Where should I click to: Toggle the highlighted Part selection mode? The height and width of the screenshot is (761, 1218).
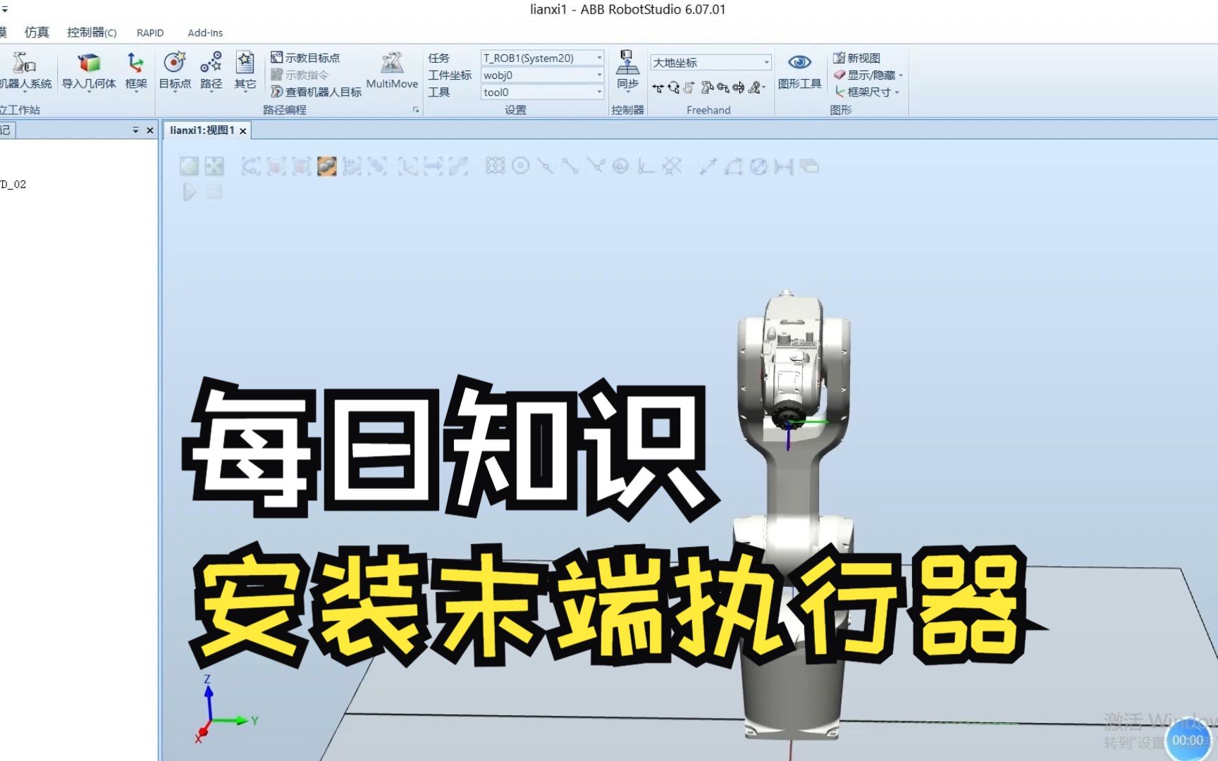(x=326, y=166)
